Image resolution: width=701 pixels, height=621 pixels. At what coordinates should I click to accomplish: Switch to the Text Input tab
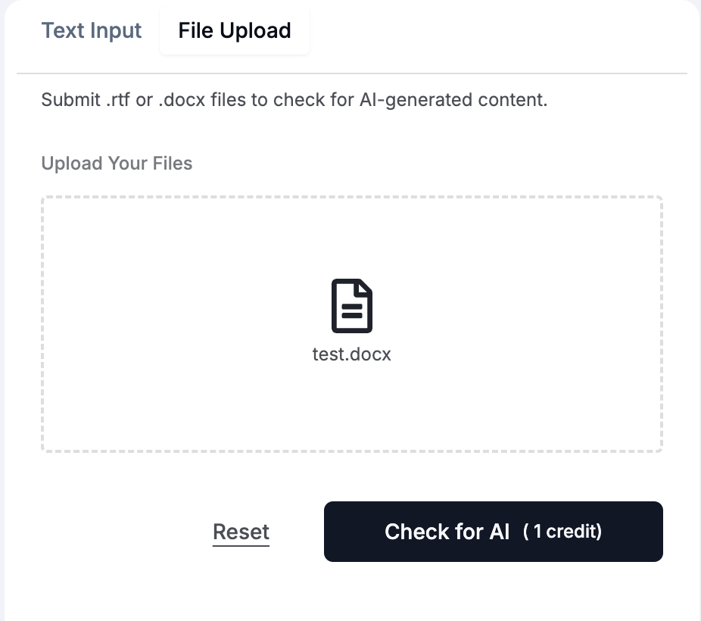(91, 30)
